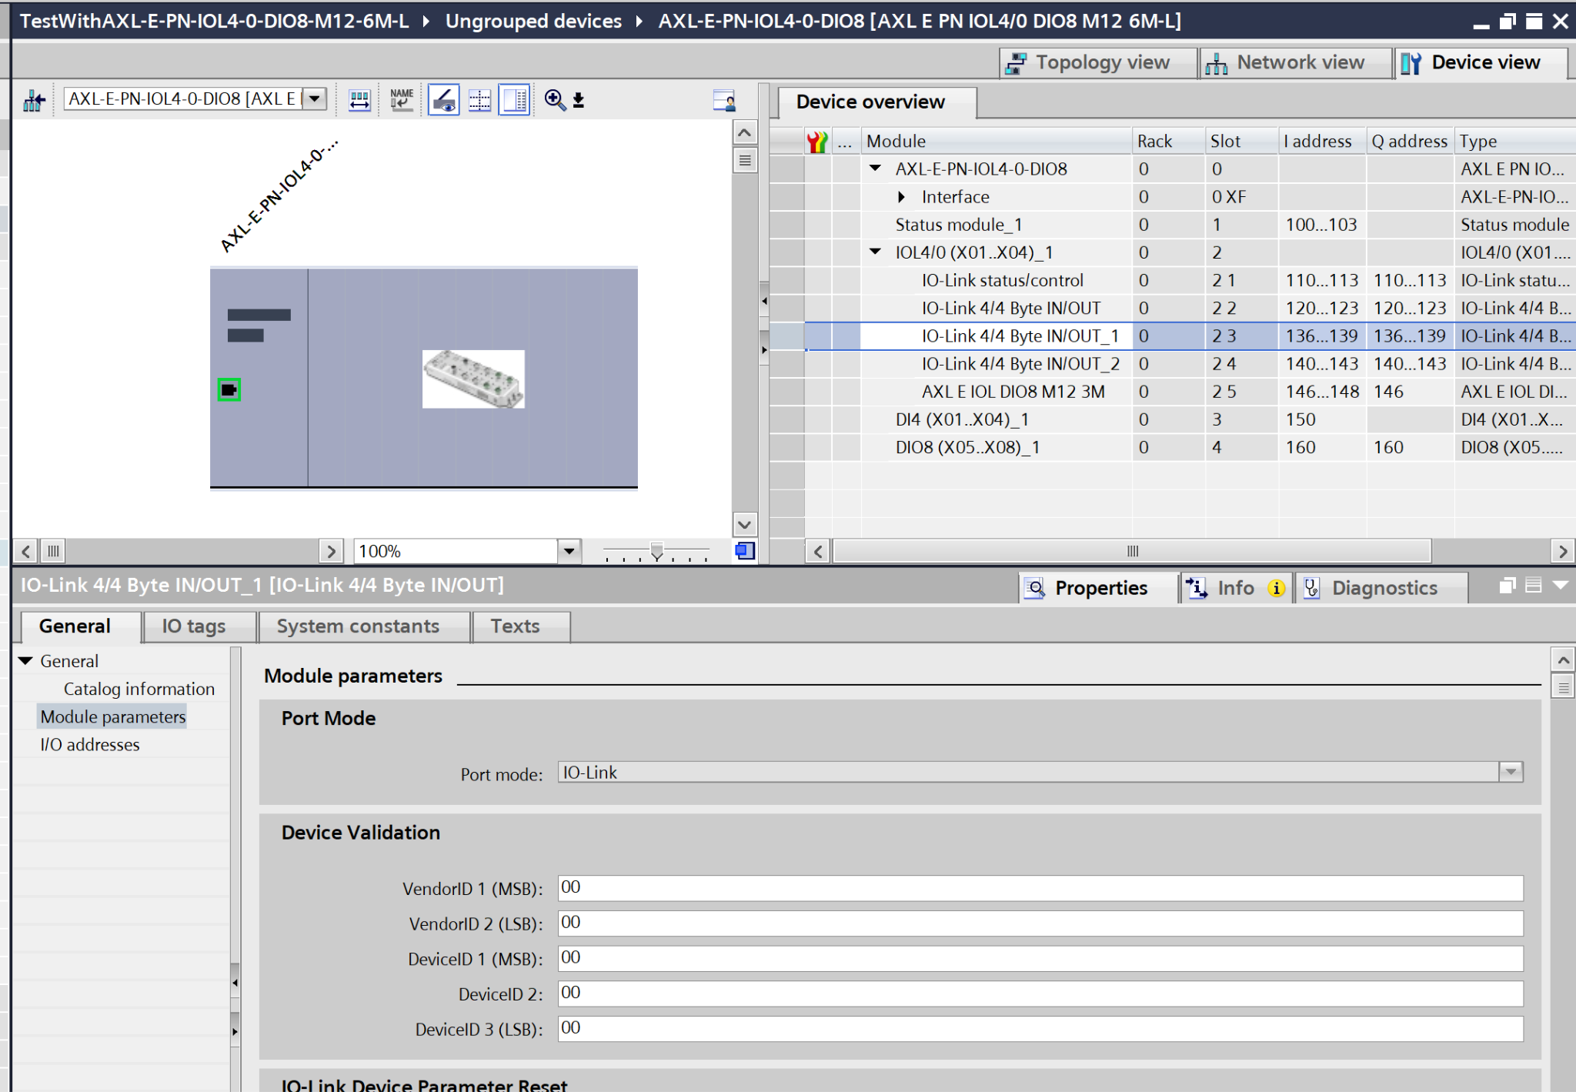Float the inspector window icon
This screenshot has height=1092, width=1576.
coord(1507,586)
